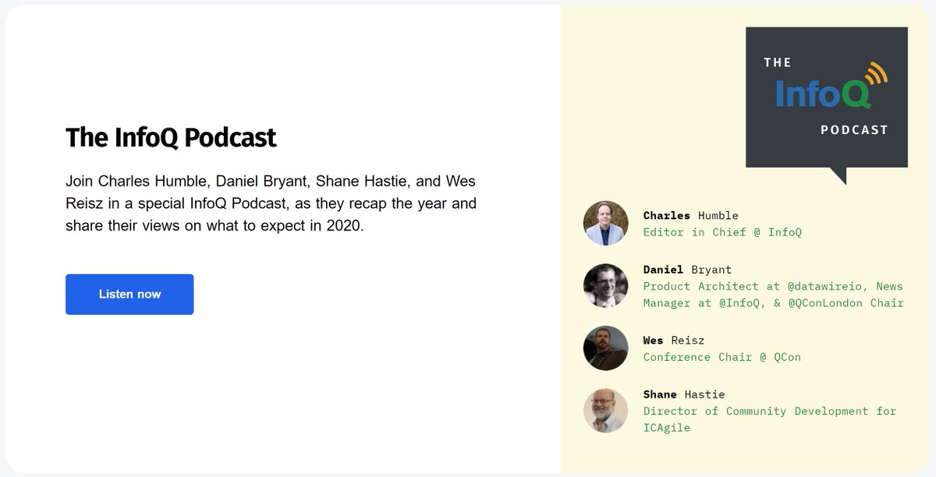Click the name Charles Humble
The image size is (936, 477).
pyautogui.click(x=690, y=215)
